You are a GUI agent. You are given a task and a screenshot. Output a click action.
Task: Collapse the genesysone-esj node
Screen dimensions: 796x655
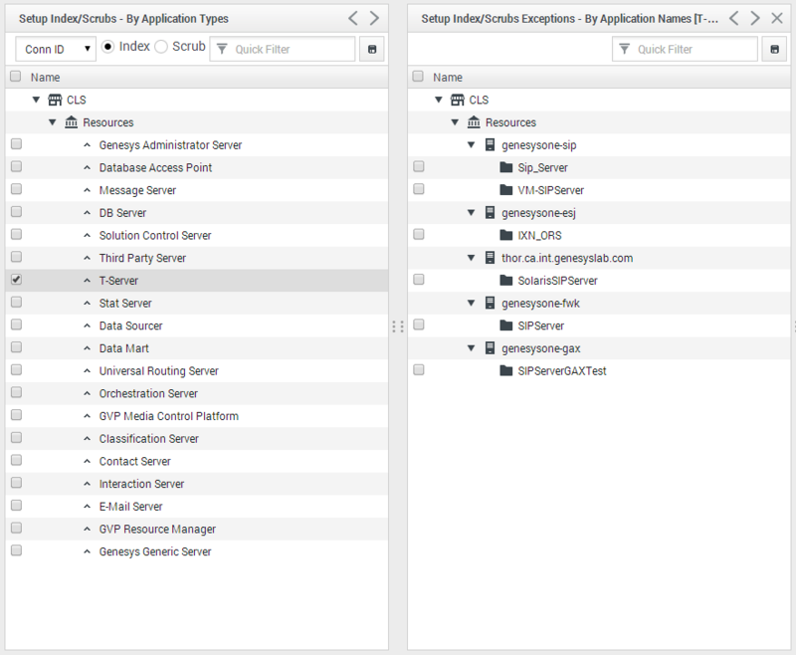point(471,212)
